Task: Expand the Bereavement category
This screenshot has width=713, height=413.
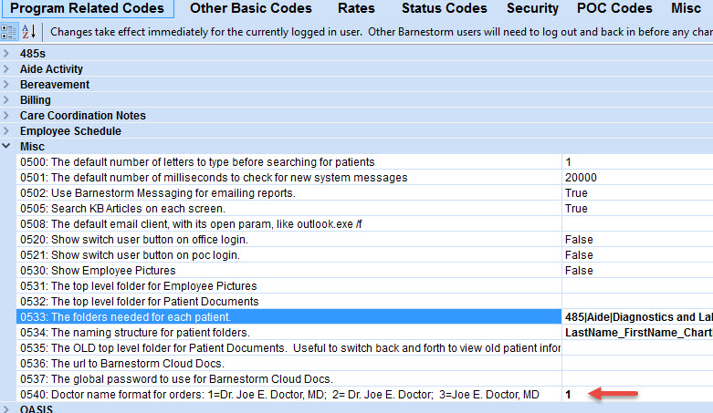Action: point(6,84)
